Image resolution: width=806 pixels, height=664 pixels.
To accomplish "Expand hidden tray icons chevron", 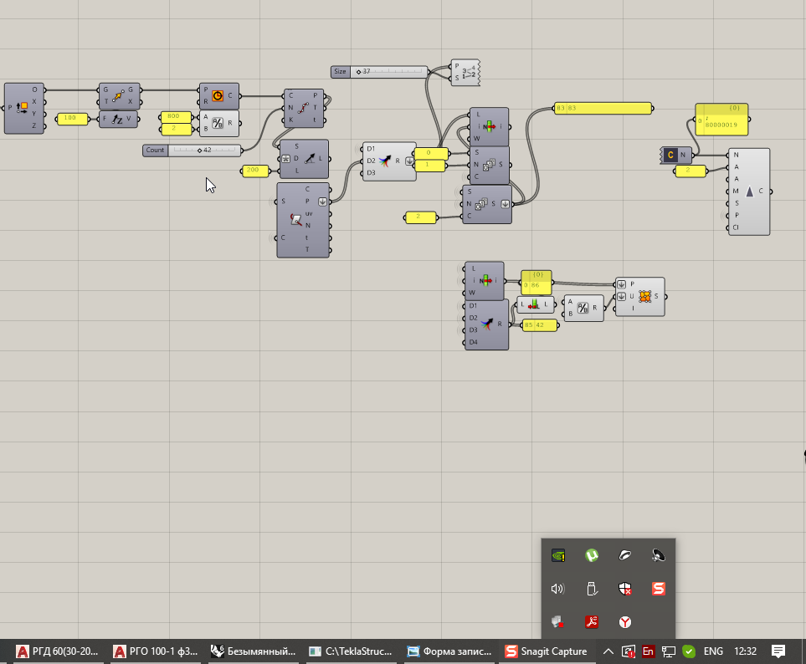I will point(608,651).
